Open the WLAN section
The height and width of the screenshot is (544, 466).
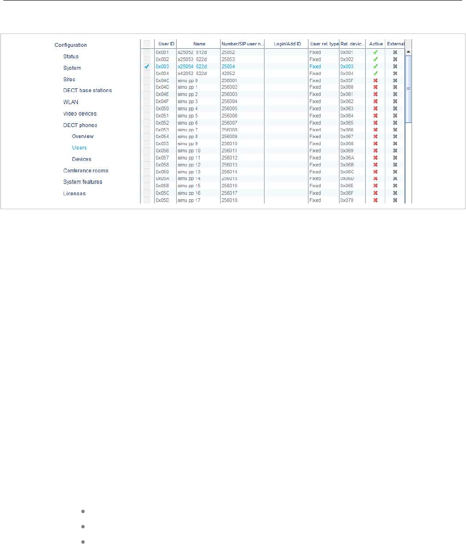point(71,102)
